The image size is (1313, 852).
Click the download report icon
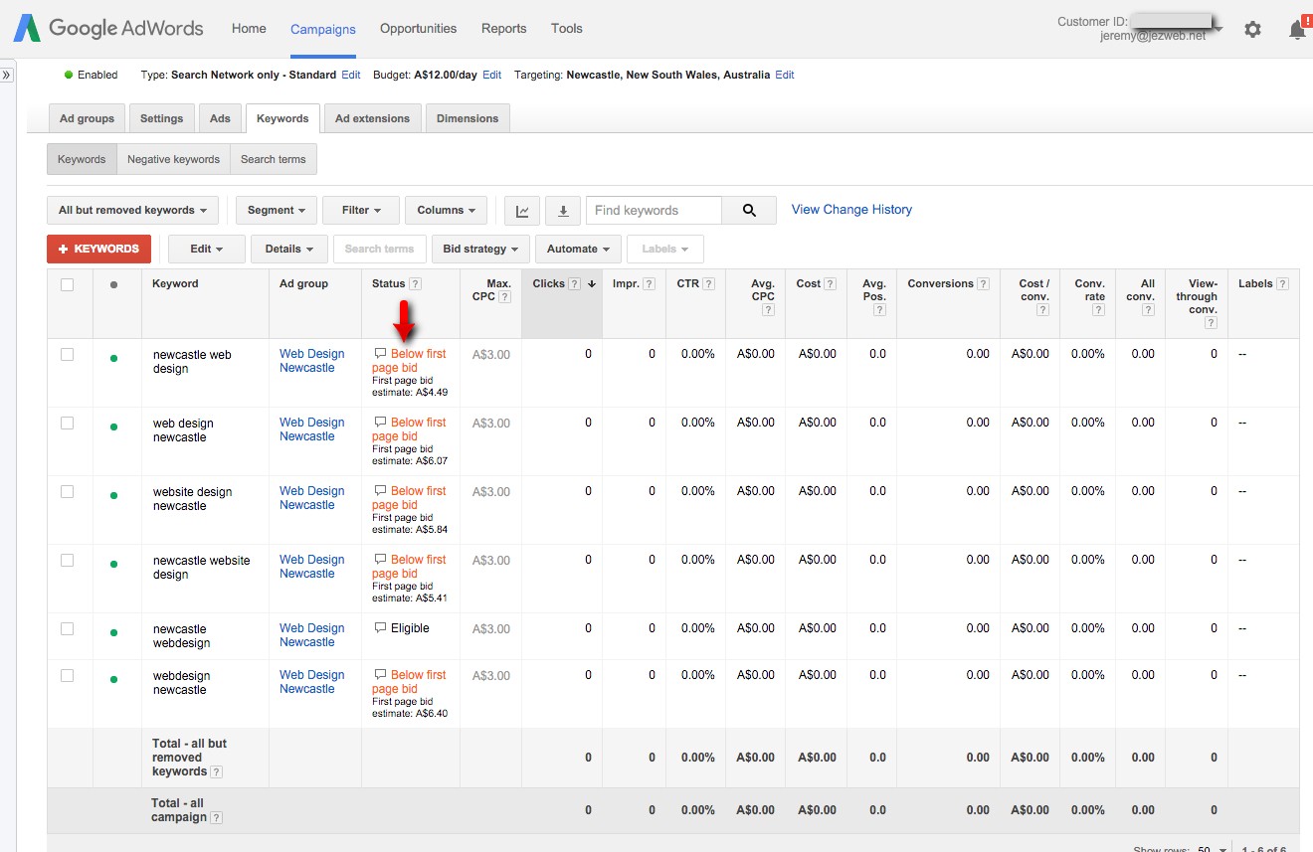pyautogui.click(x=563, y=210)
